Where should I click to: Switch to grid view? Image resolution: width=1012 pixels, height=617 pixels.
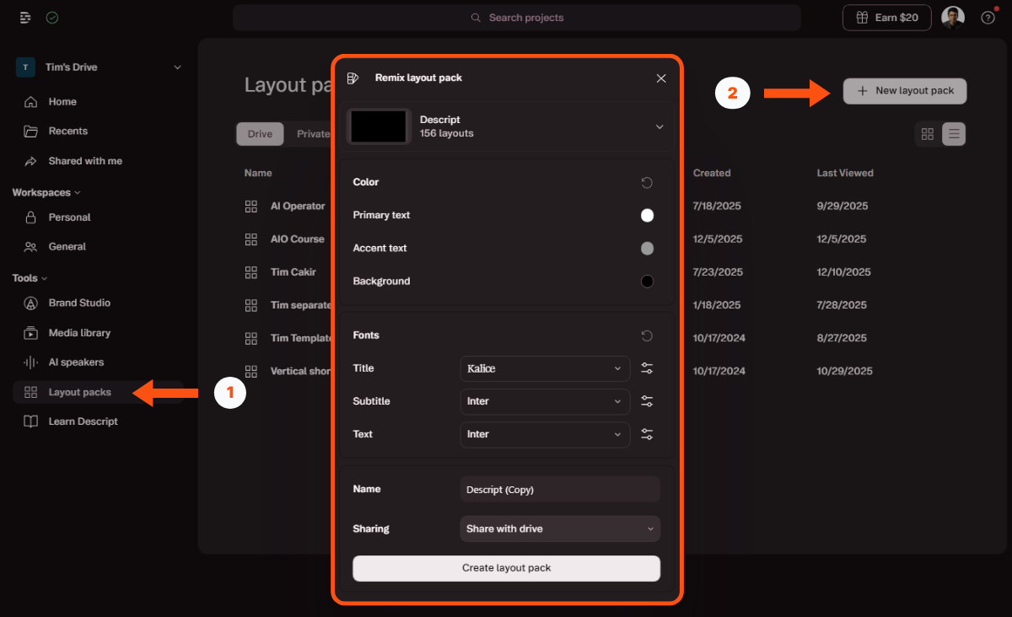coord(928,134)
